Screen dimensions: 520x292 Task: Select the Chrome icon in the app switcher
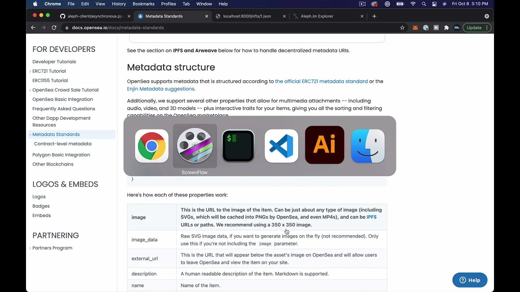(x=152, y=146)
